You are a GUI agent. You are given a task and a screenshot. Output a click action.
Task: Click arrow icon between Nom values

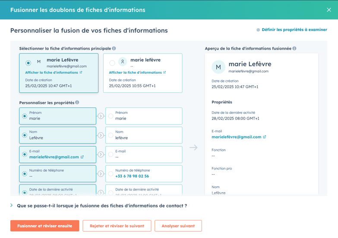click(101, 135)
